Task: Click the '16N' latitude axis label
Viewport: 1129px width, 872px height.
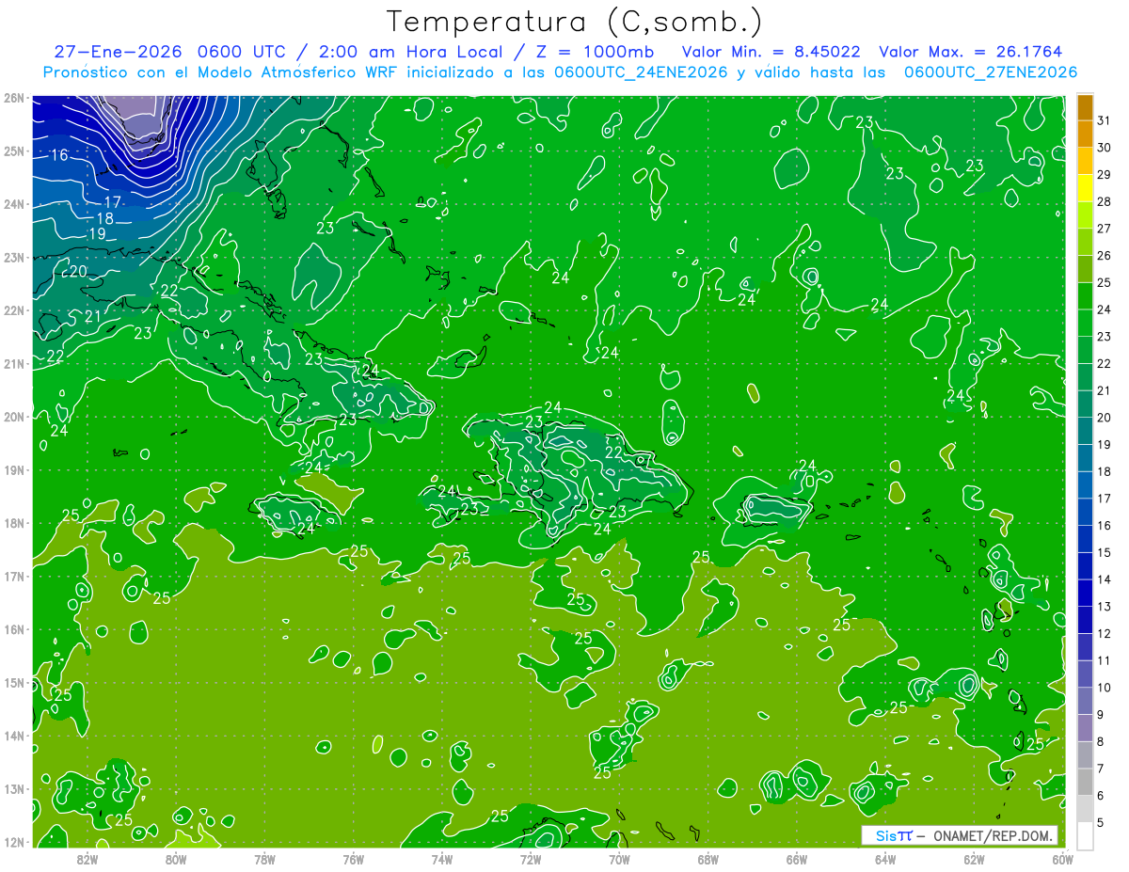Action: pos(13,629)
